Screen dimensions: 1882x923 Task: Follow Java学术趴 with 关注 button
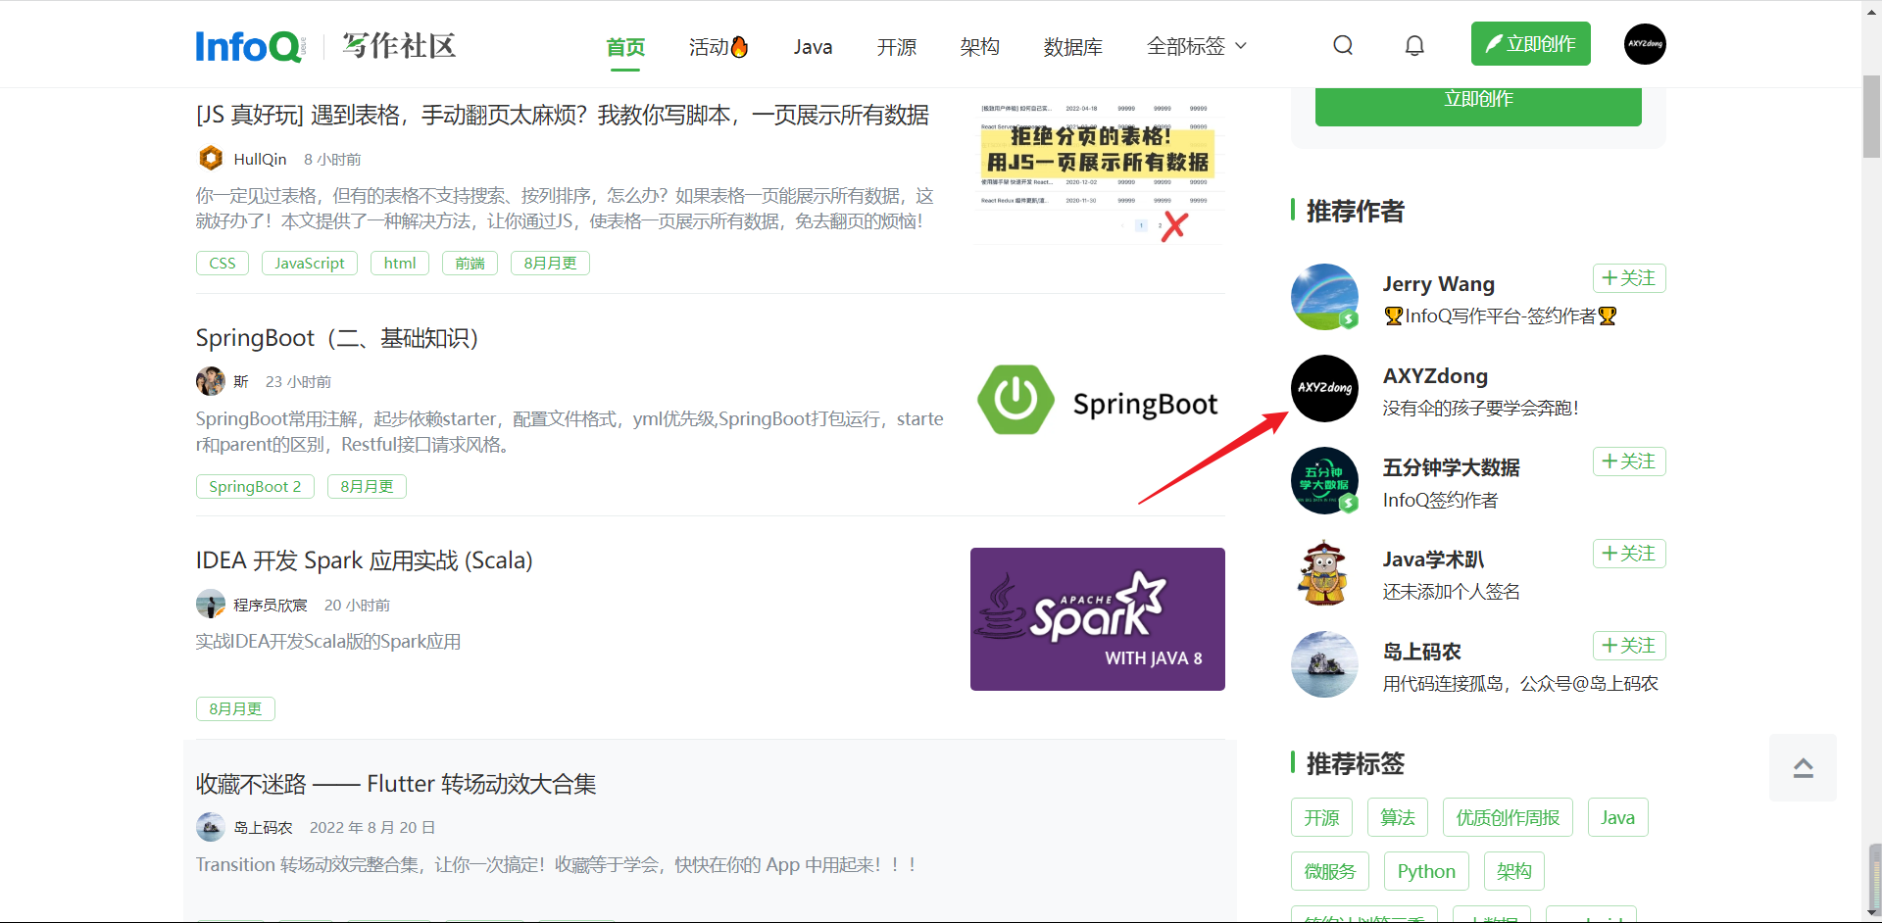coord(1629,554)
